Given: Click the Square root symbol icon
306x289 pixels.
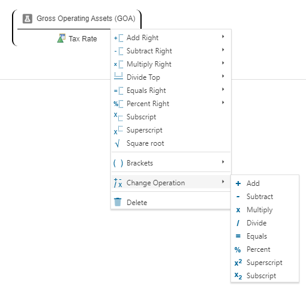Looking at the screenshot, I should (x=118, y=143).
